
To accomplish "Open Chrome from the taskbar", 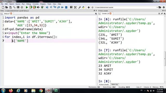I will [x=41, y=91].
